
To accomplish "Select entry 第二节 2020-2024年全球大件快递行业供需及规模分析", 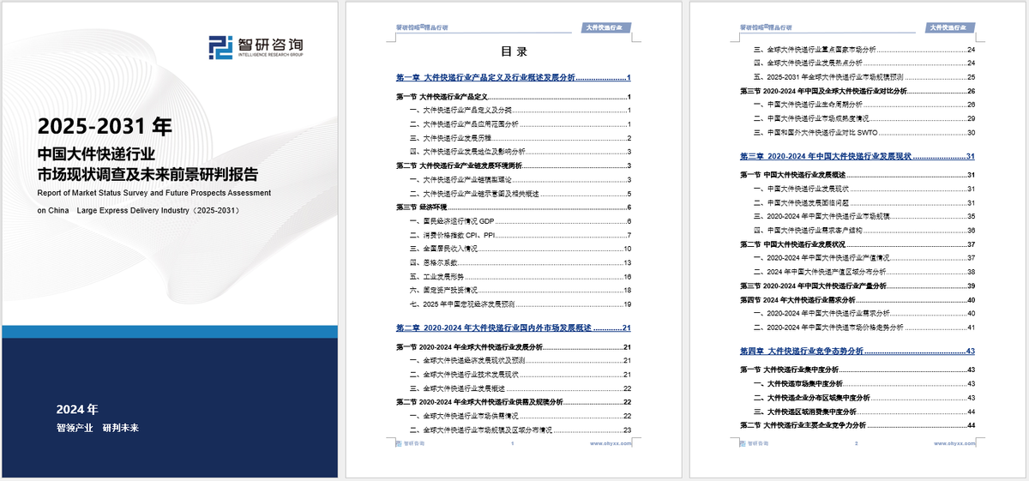I will tap(514, 402).
